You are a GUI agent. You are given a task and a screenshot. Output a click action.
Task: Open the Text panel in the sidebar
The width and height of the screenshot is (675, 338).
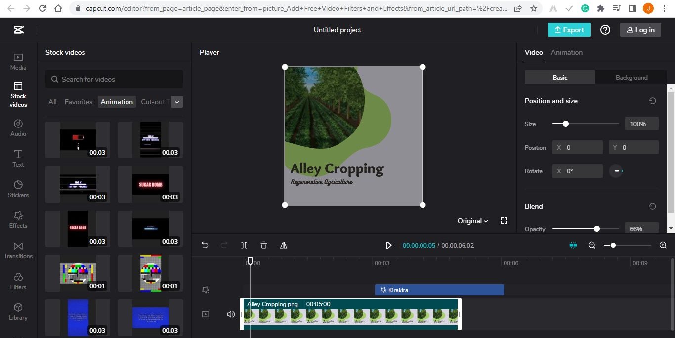18,158
